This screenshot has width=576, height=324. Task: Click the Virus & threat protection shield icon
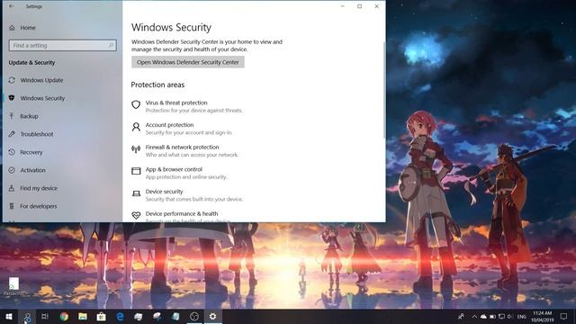pos(136,104)
